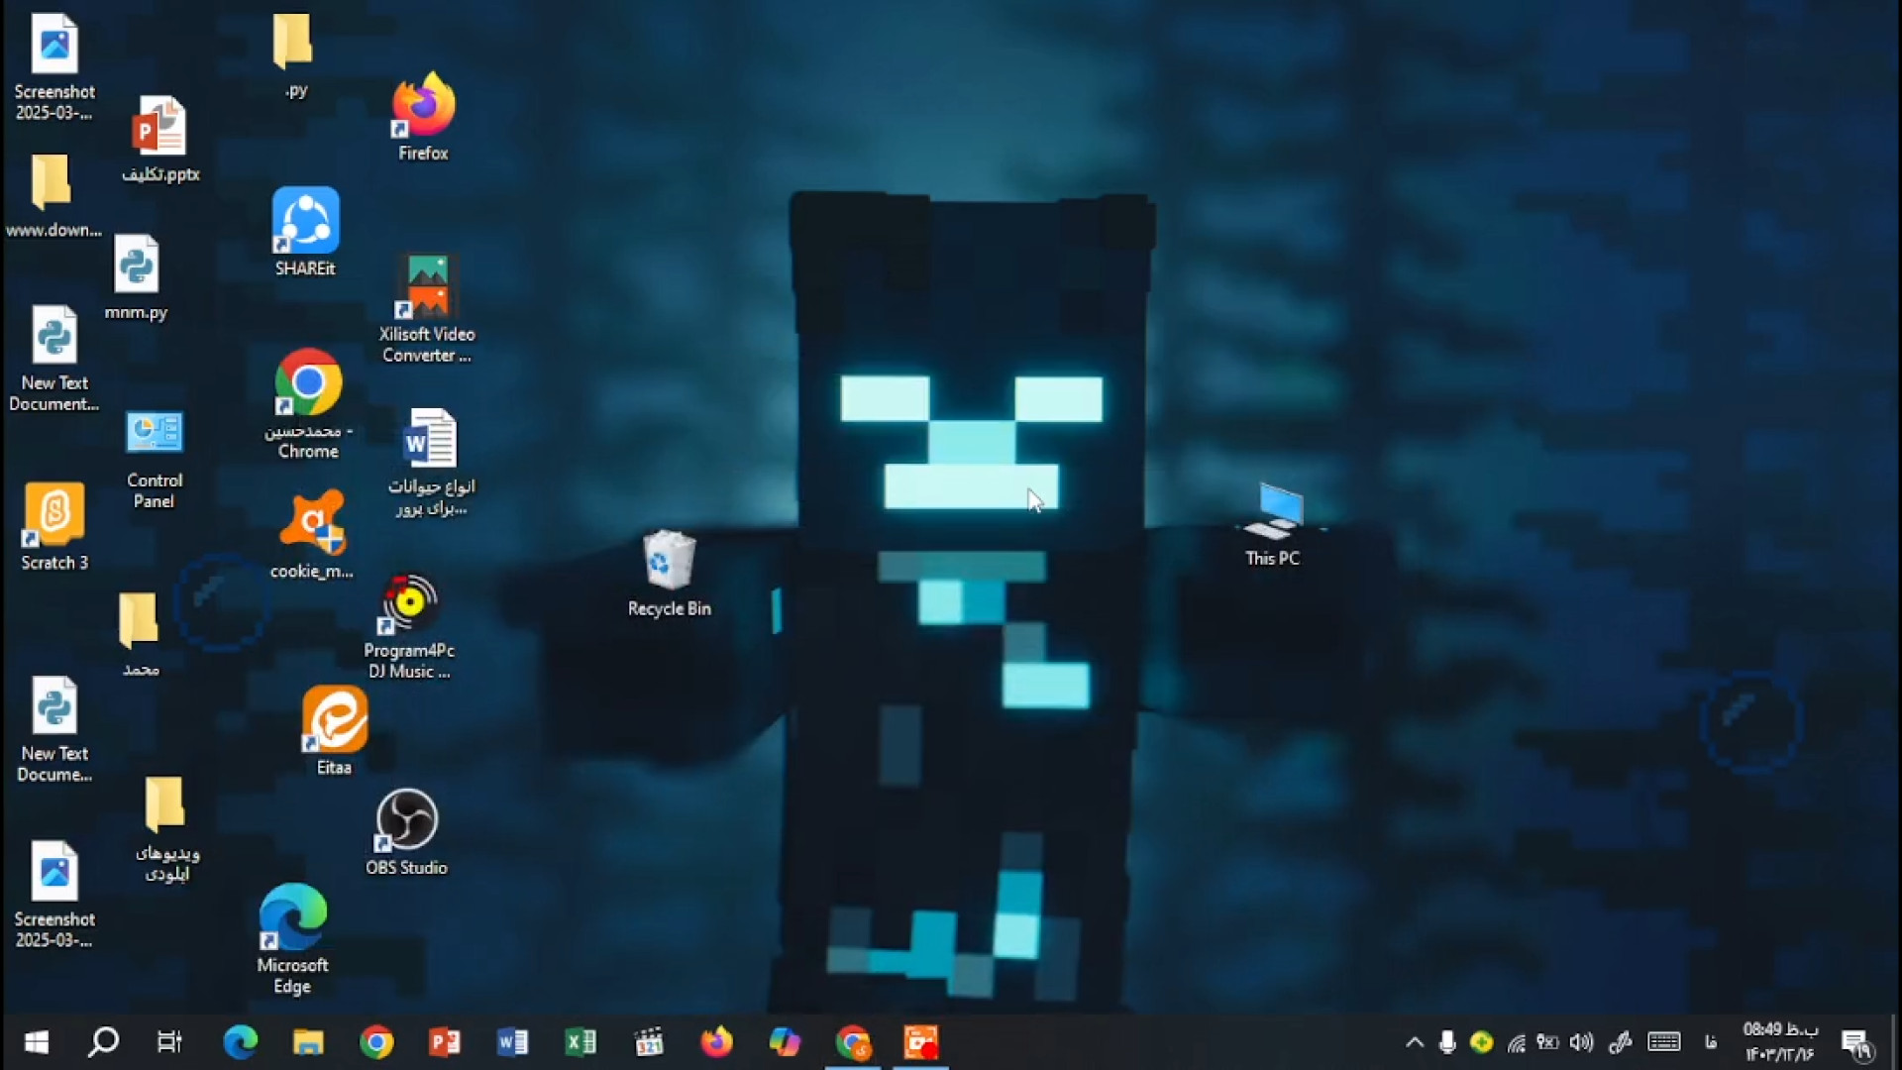Select Program4Pc DJ Music shortcut

[409, 627]
